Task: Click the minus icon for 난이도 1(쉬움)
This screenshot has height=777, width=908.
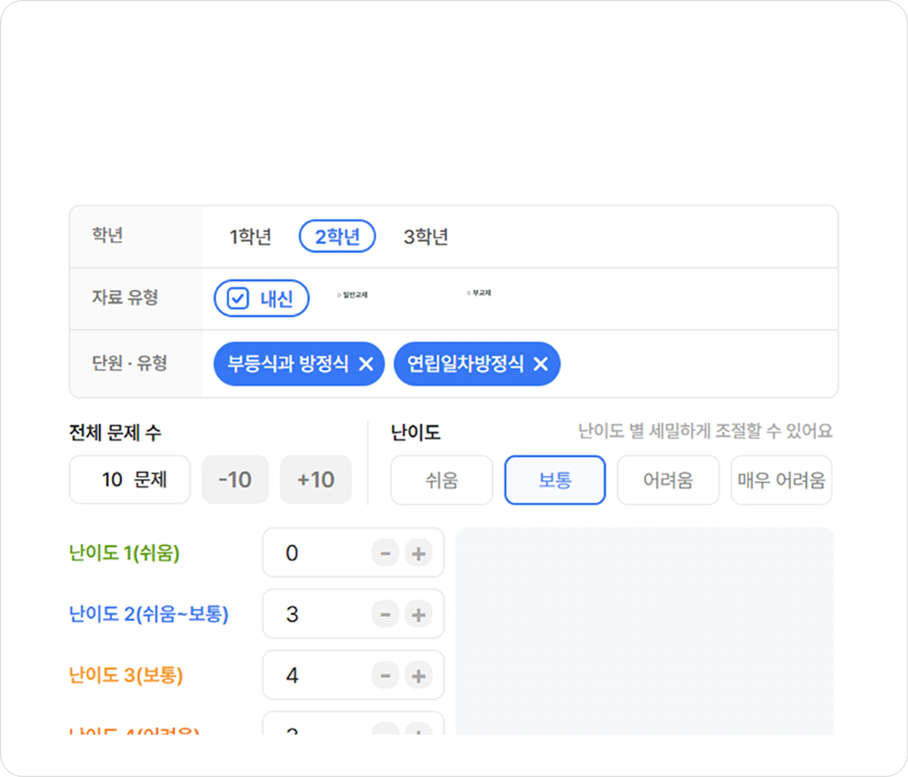Action: point(385,553)
